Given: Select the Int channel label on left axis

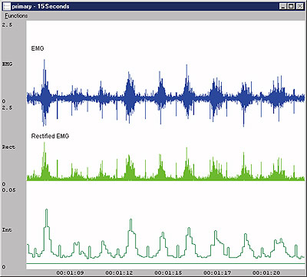Looking at the screenshot, I should [7, 230].
